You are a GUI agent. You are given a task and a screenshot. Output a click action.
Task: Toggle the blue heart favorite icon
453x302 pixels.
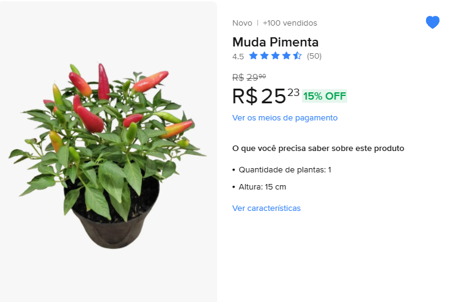432,22
